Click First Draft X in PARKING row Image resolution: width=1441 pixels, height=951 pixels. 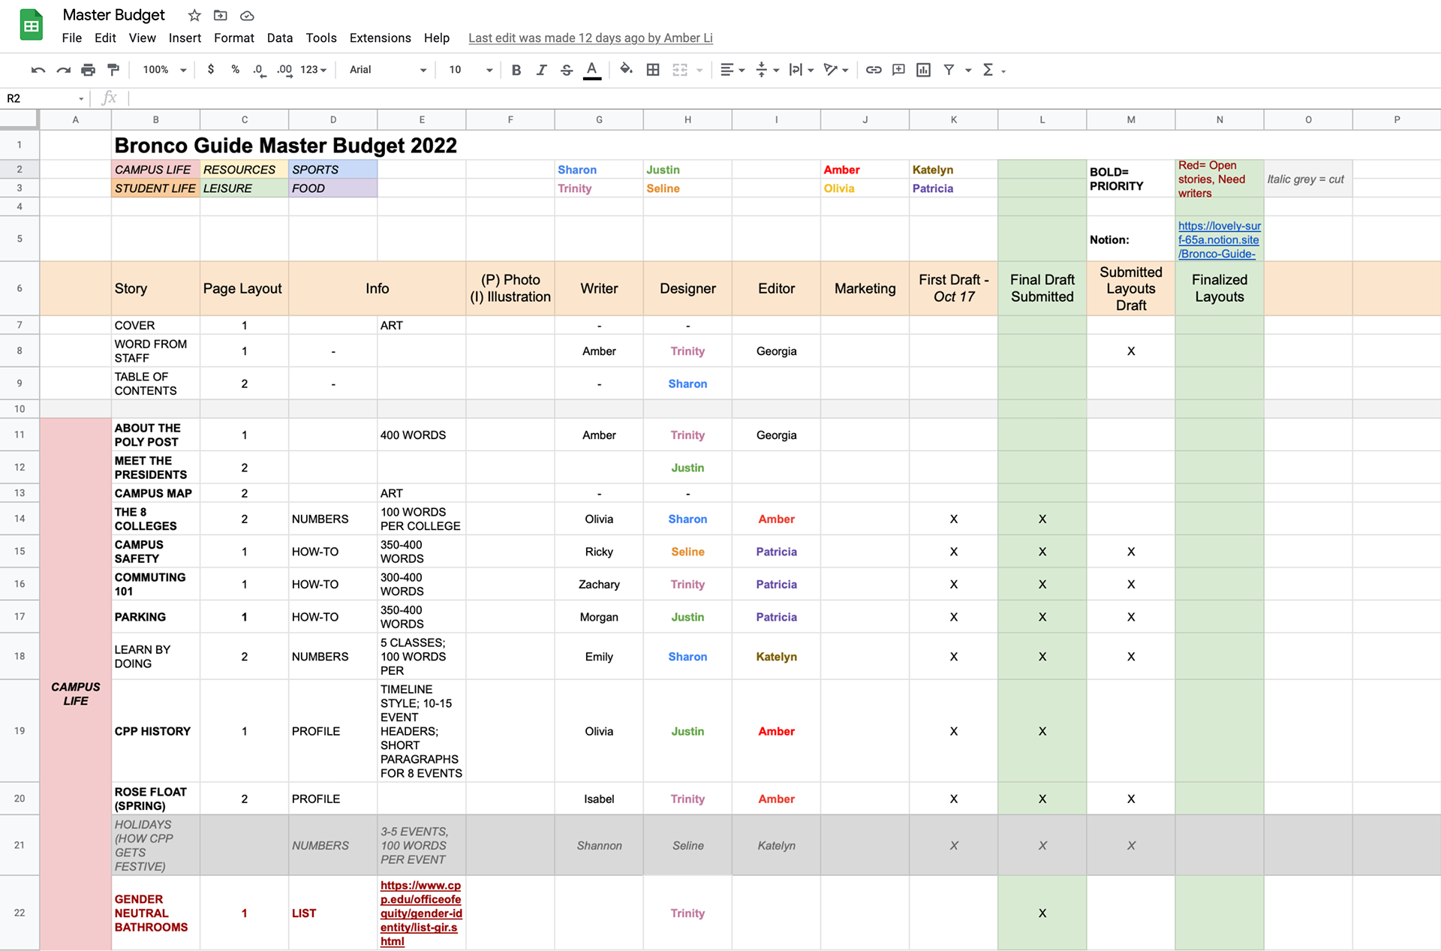point(953,617)
